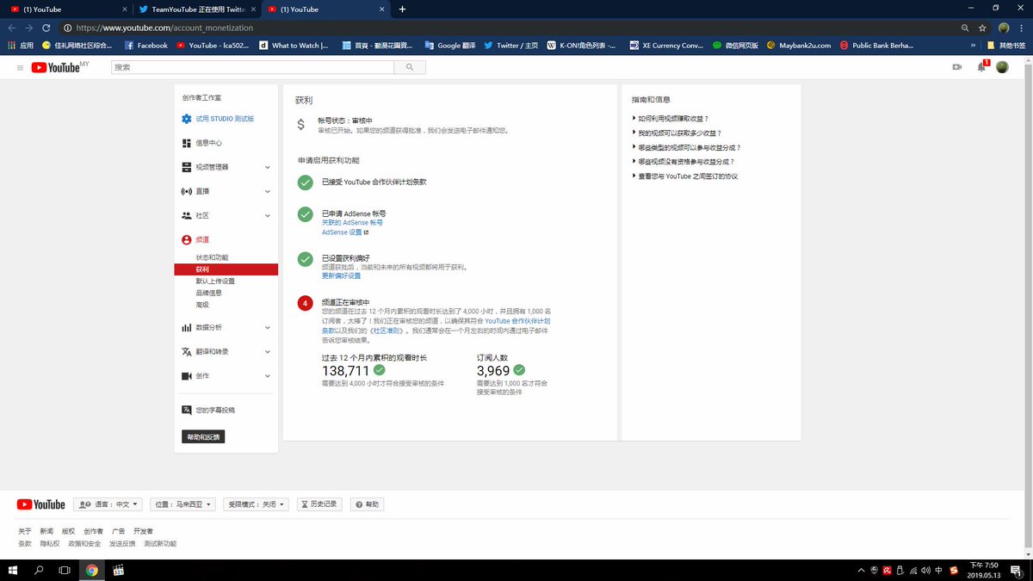Open Task View on the taskbar

click(65, 570)
